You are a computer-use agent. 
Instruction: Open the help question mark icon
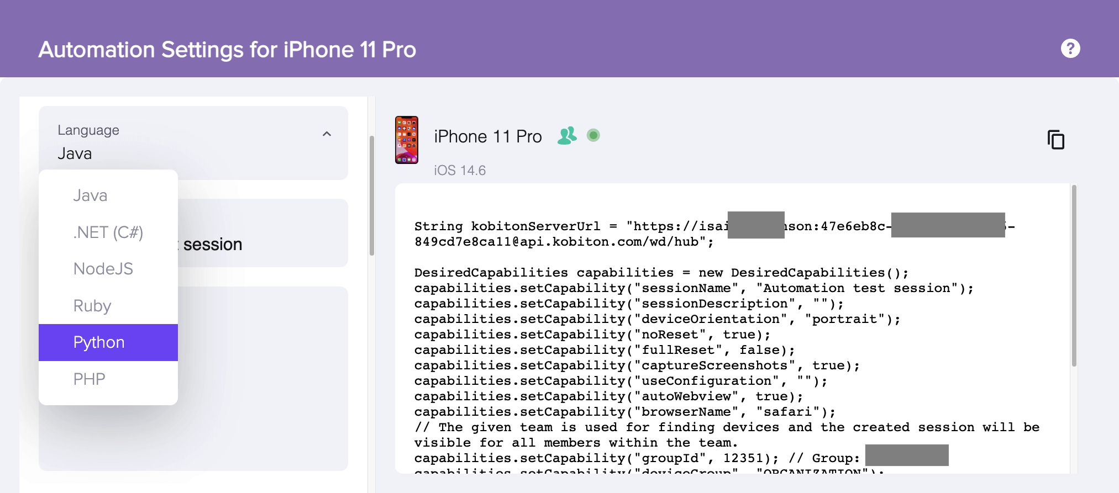pyautogui.click(x=1070, y=49)
